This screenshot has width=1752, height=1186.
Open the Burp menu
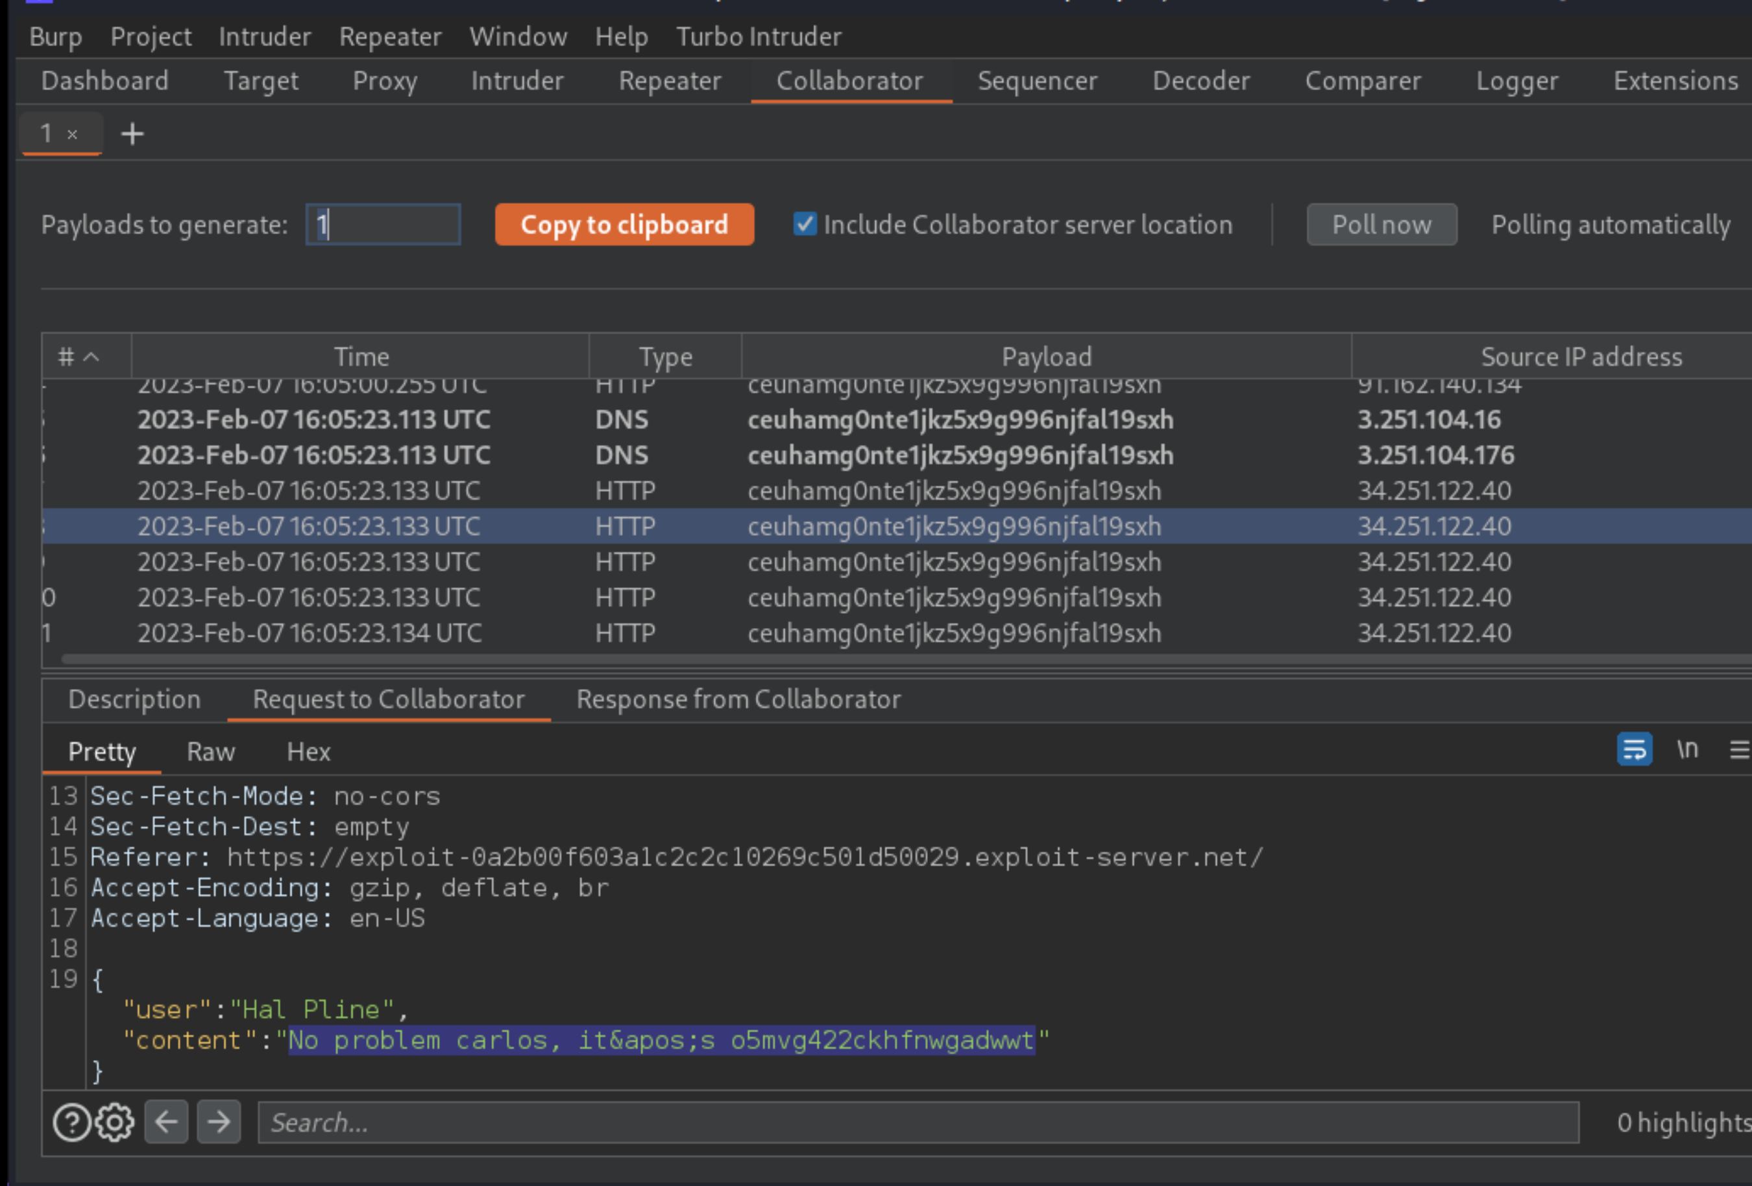pyautogui.click(x=55, y=36)
